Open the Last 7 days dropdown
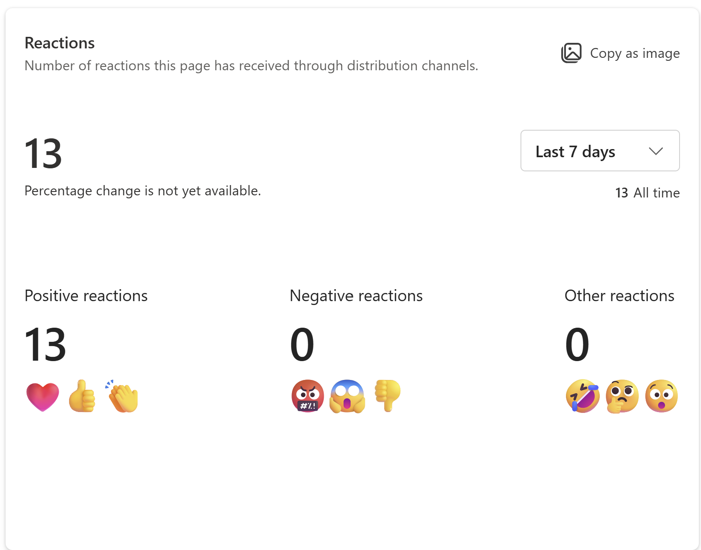 coord(600,151)
